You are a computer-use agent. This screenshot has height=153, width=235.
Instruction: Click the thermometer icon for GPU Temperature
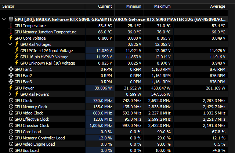[11, 25]
